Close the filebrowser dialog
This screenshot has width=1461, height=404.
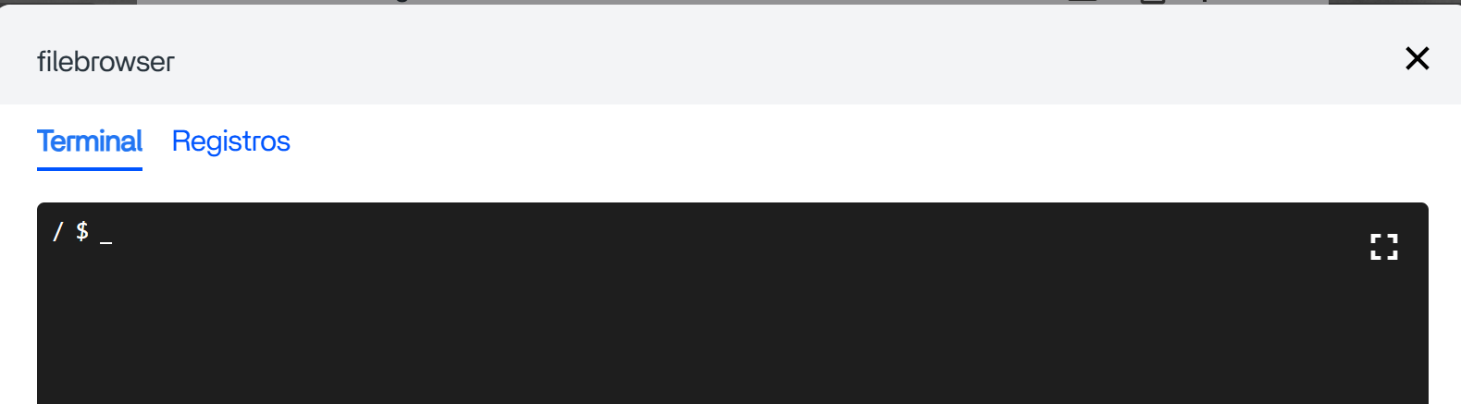pyautogui.click(x=1417, y=58)
